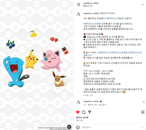Like the angelinus_coffee comment heart
146x130 pixels.
tap(144, 102)
